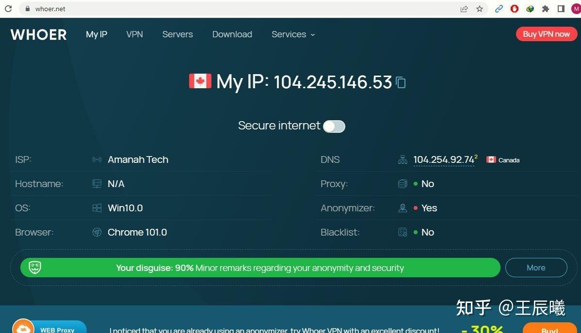The image size is (581, 333).
Task: Go to the Download page
Action: 232,34
